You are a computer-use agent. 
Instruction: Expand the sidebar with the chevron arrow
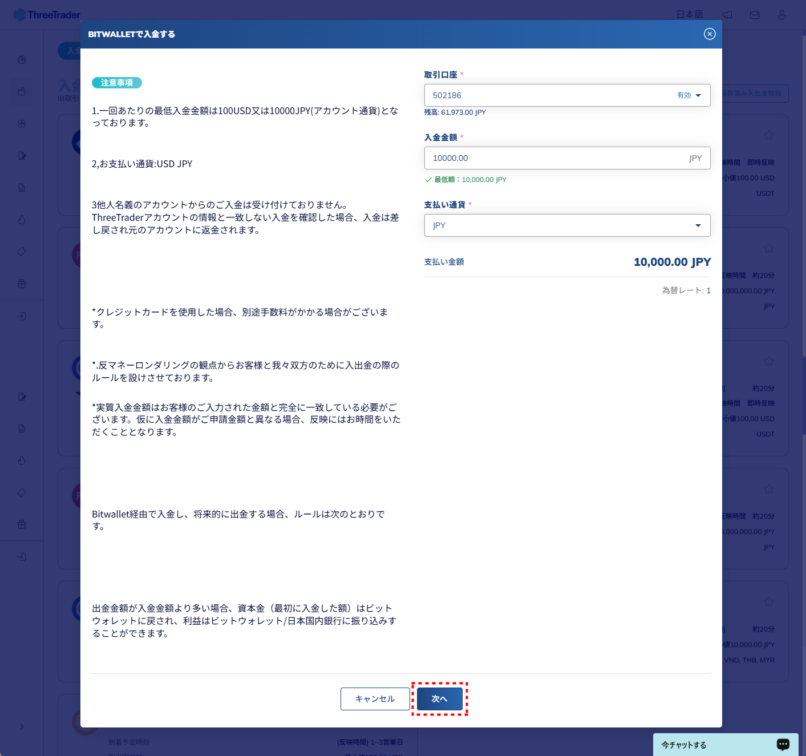[22, 726]
